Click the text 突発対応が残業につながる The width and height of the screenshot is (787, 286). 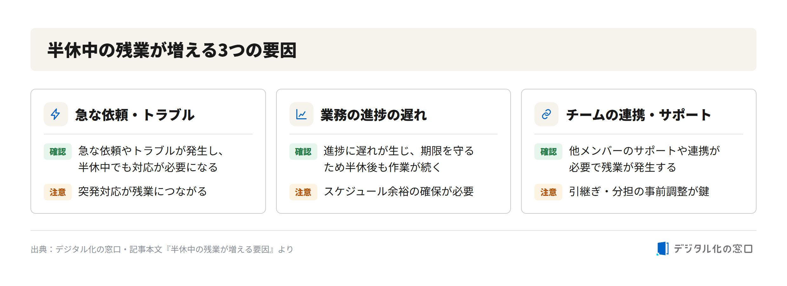142,192
